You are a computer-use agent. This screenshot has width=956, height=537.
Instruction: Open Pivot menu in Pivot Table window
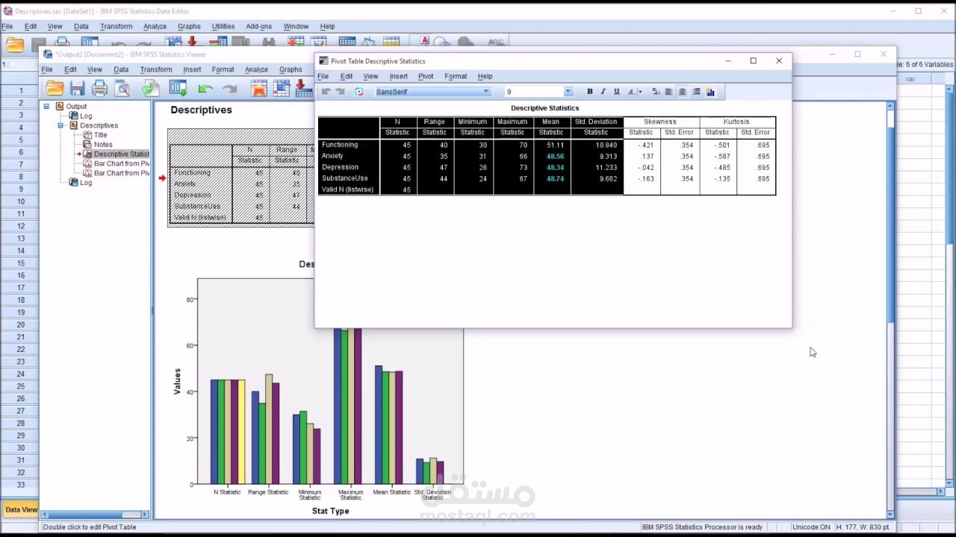click(x=426, y=76)
